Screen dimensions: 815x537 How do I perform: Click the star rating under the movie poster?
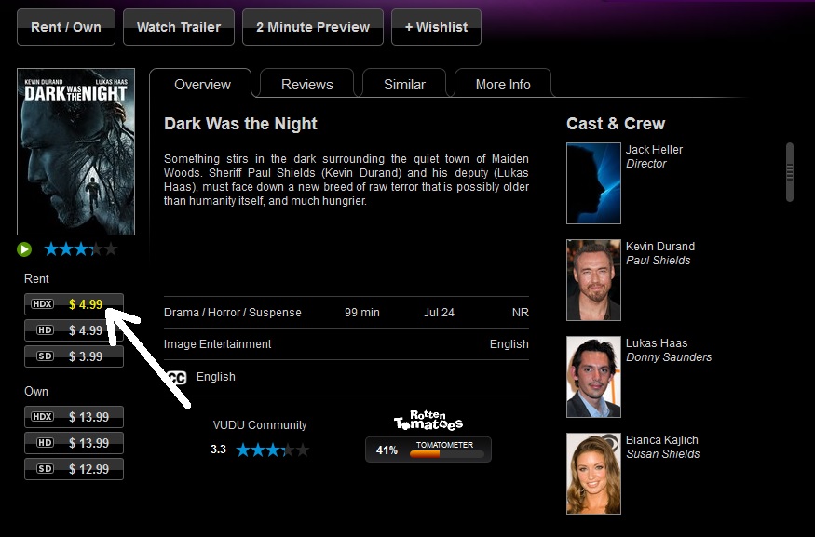[80, 249]
